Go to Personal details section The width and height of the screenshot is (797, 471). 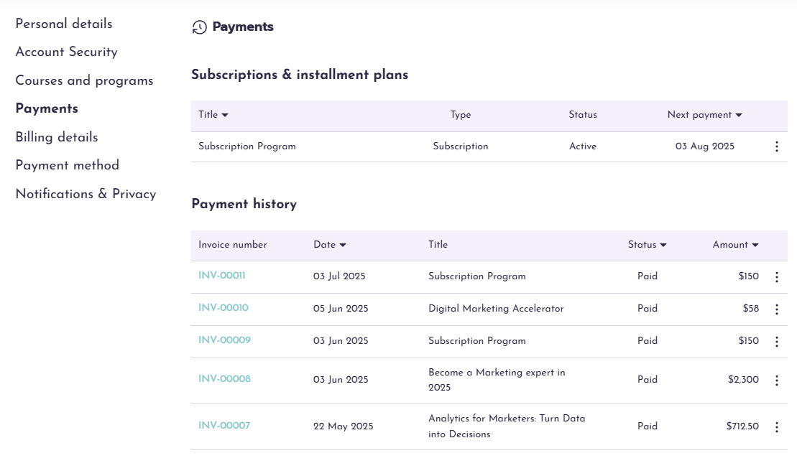click(x=64, y=24)
